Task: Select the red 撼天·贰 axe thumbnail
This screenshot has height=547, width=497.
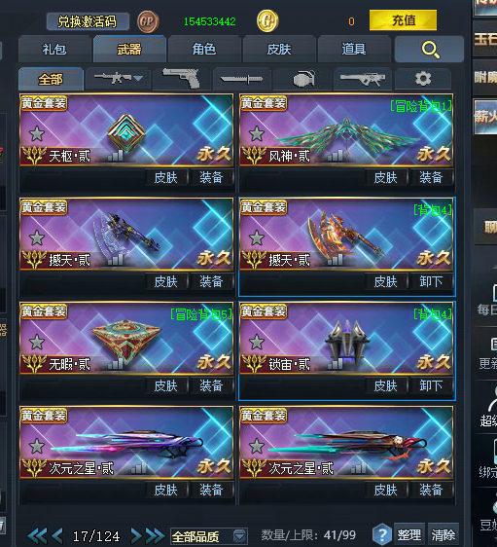Action: (346, 234)
